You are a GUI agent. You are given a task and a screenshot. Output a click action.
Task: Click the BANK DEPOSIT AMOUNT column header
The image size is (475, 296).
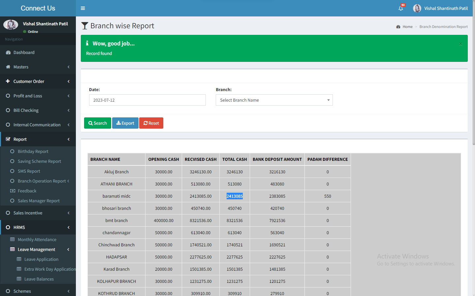(277, 159)
